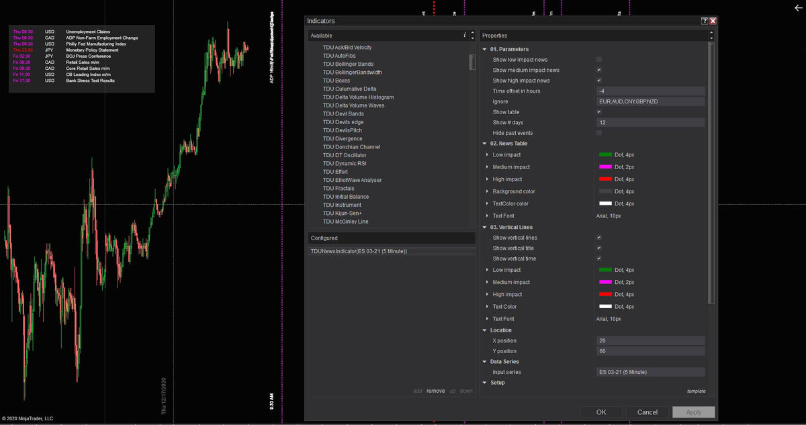This screenshot has height=425, width=806.
Task: Expand Low impact under News Table
Action: [488, 154]
